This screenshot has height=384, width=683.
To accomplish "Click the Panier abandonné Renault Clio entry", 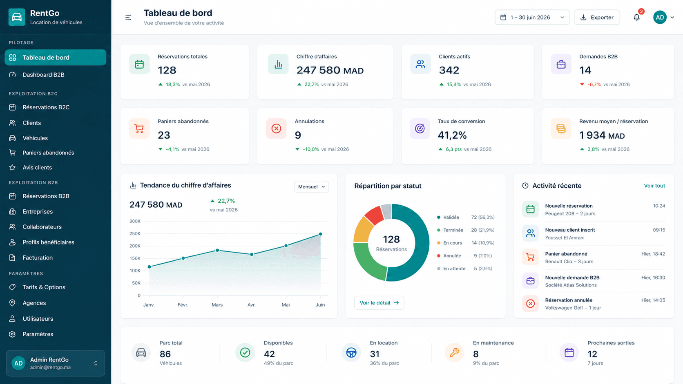I will pyautogui.click(x=594, y=257).
